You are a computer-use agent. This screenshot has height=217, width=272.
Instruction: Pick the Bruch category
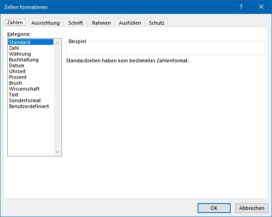click(x=31, y=83)
